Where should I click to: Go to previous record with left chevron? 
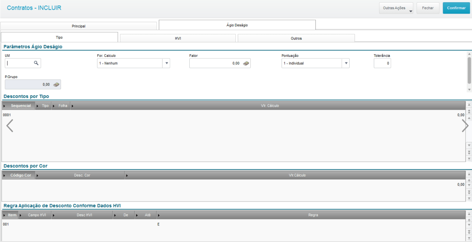(10, 126)
